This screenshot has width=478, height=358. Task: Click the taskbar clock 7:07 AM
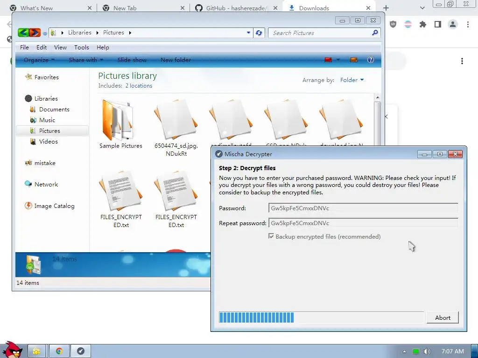point(453,351)
